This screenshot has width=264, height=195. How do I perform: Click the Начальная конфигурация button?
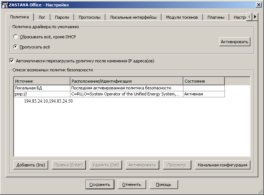pos(222,165)
